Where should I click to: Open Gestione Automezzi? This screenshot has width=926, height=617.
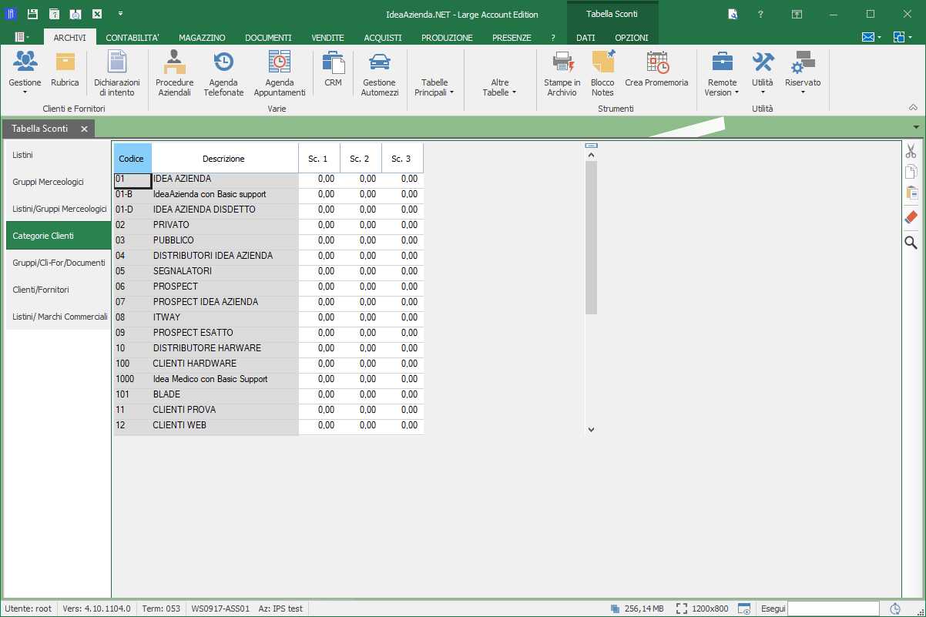click(x=380, y=73)
